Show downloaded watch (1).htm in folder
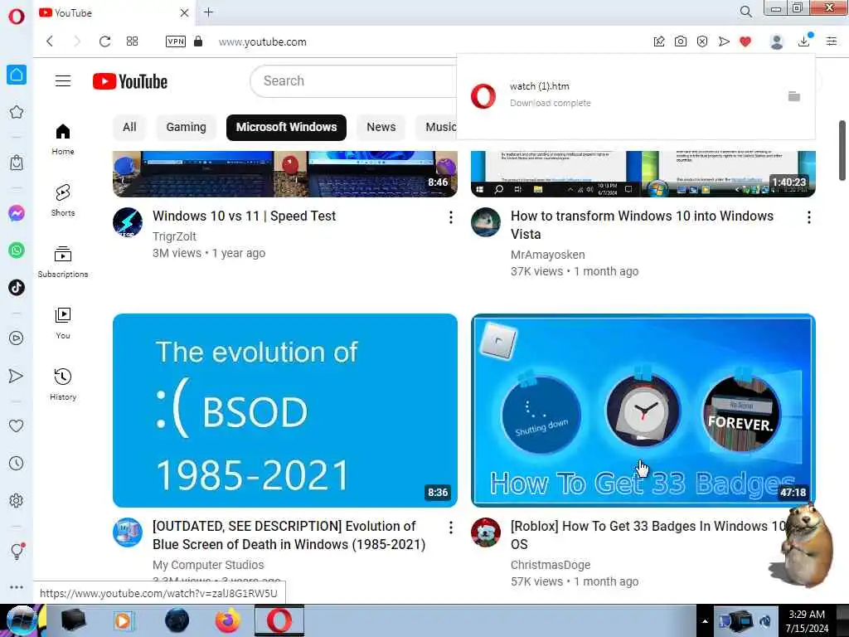The width and height of the screenshot is (849, 637). coord(793,96)
